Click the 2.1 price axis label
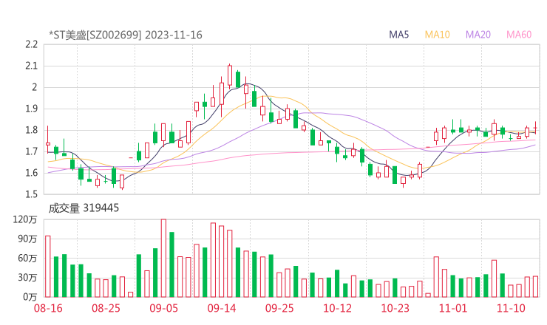 point(31,66)
